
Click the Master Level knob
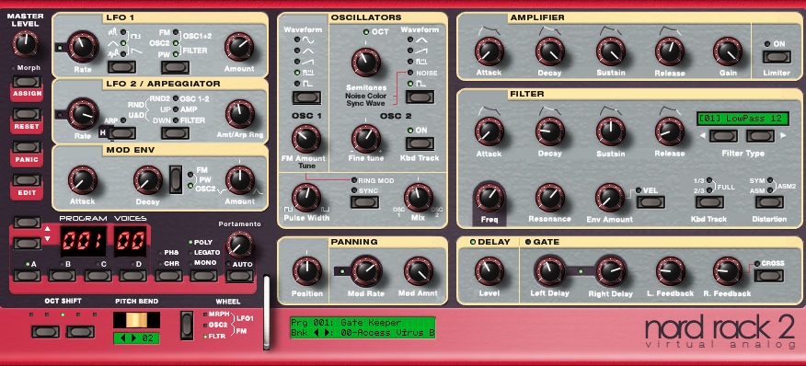click(25, 44)
